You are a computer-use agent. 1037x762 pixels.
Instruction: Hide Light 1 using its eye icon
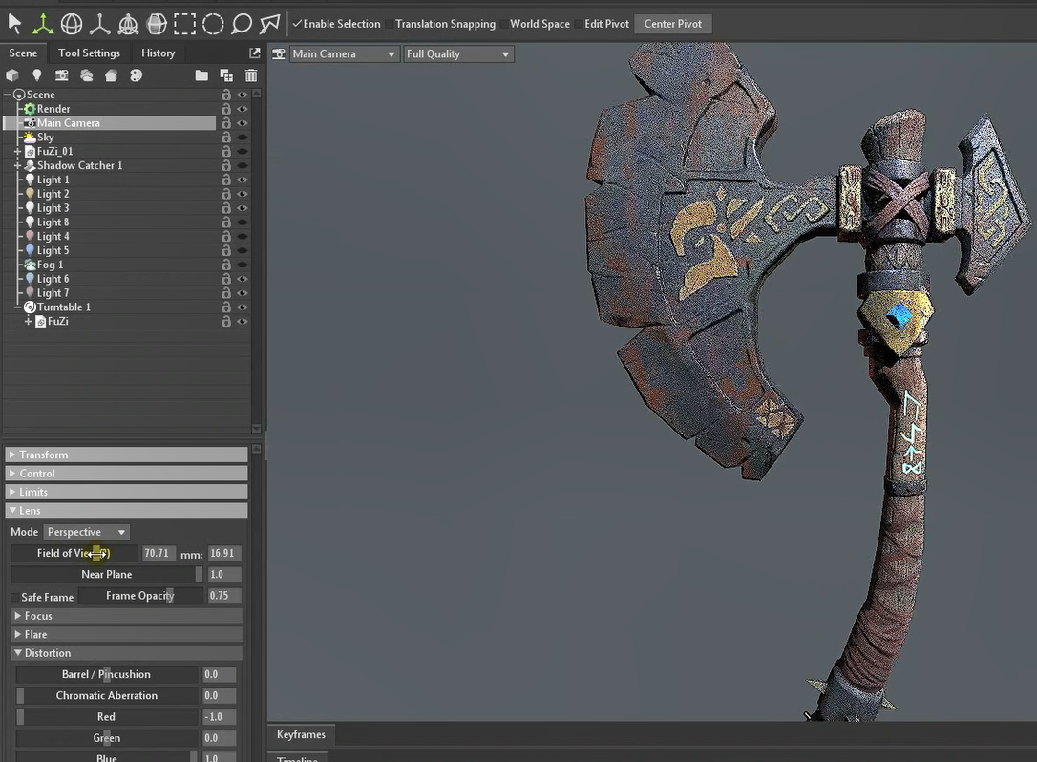coord(243,180)
